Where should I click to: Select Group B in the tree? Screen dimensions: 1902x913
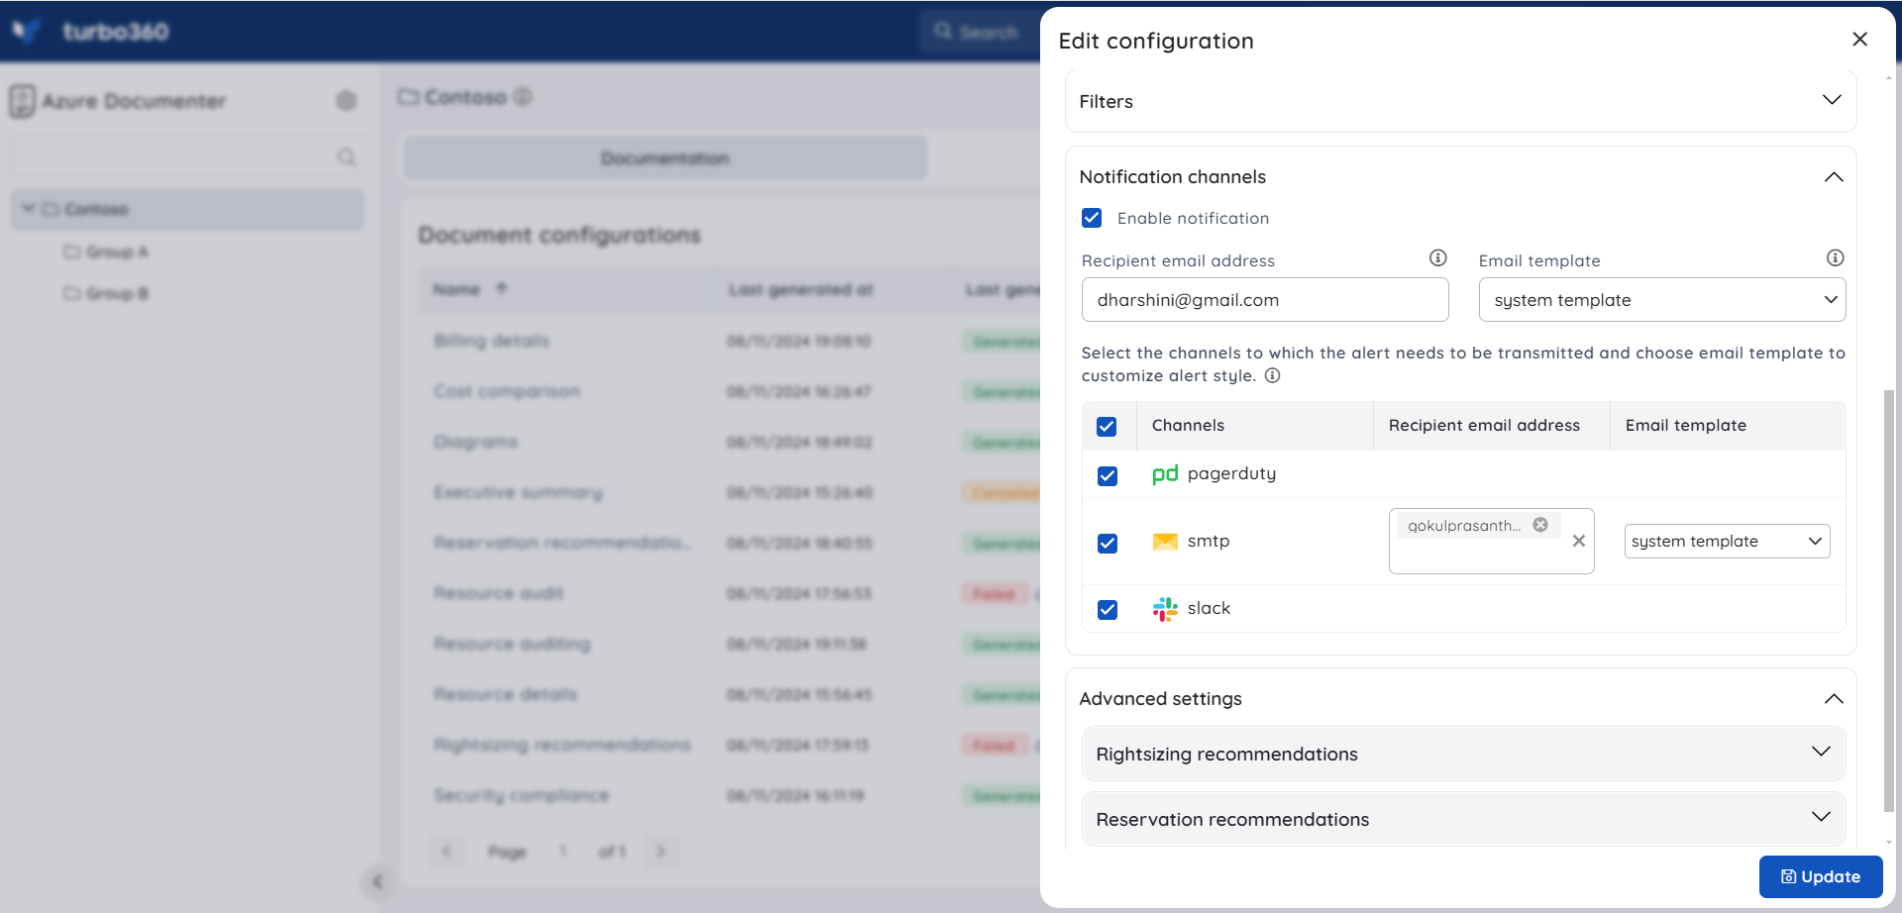point(107,293)
